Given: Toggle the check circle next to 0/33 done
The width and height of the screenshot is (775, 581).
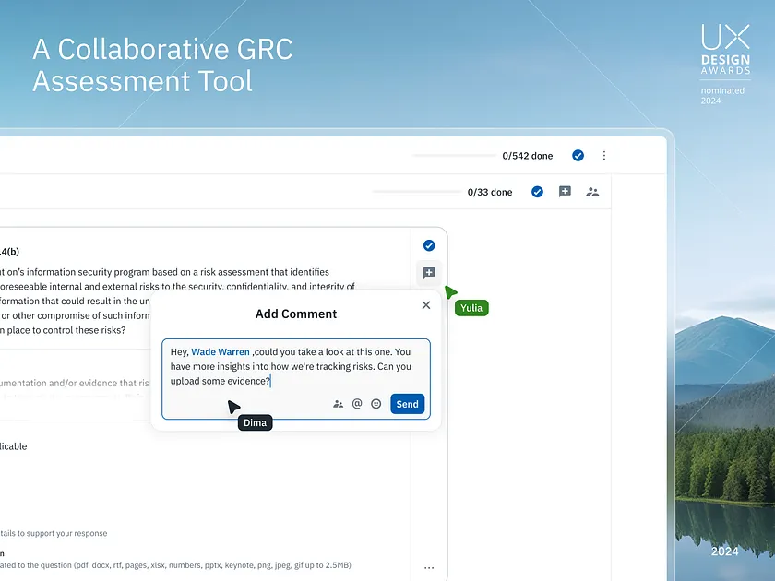Looking at the screenshot, I should 537,192.
